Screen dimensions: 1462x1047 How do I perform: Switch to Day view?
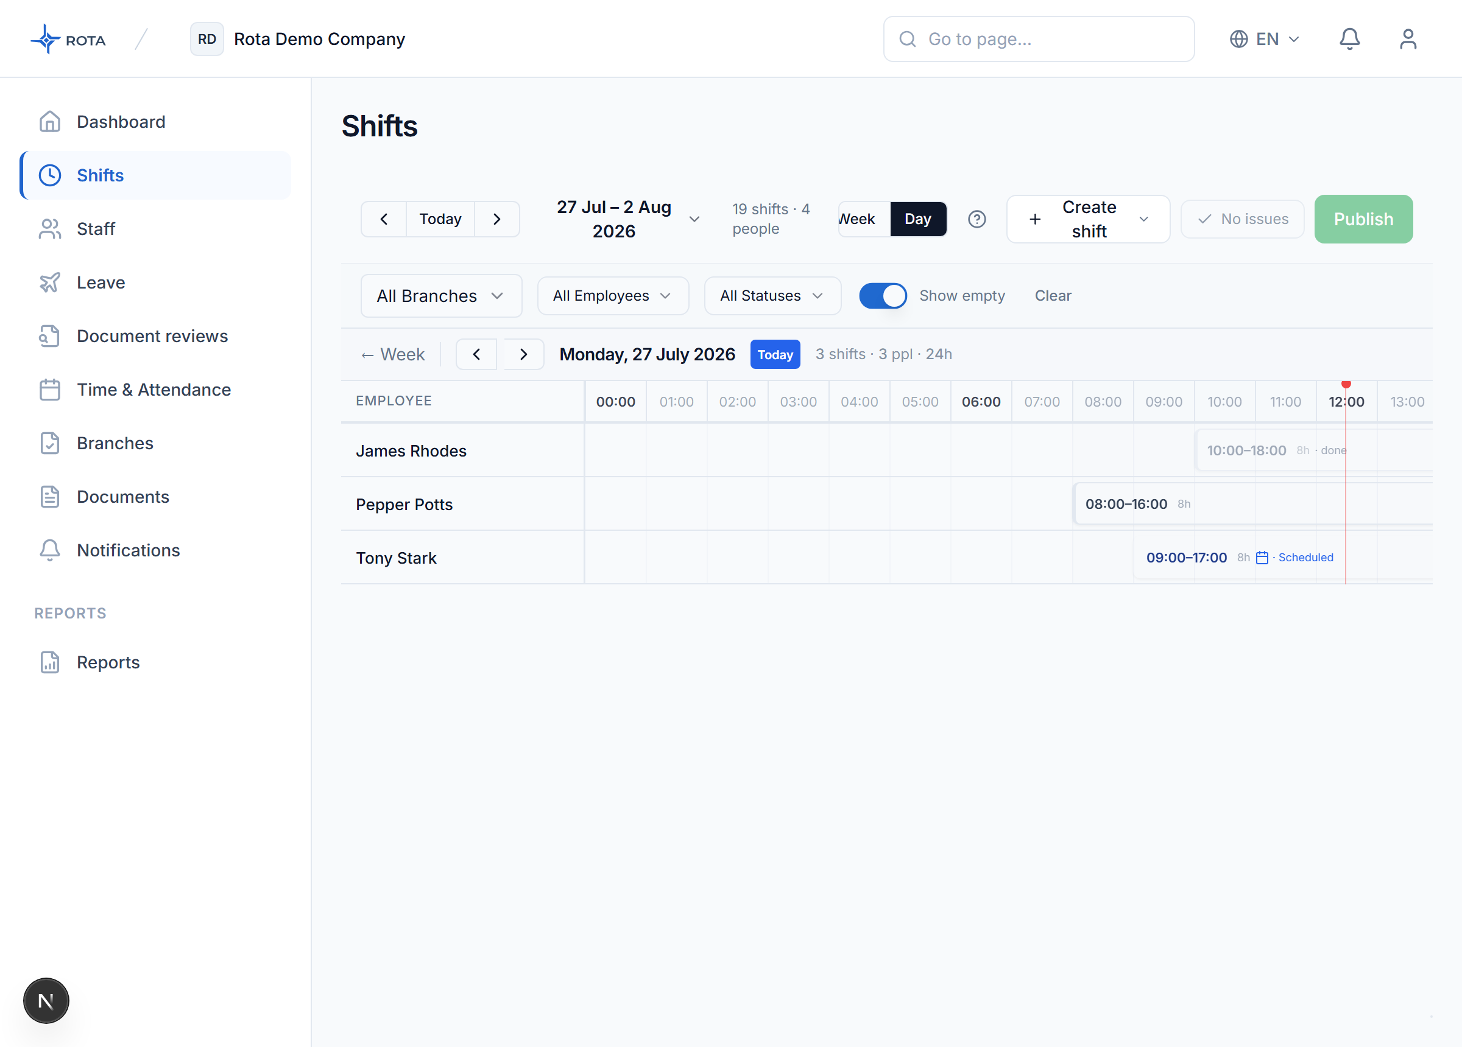click(x=917, y=219)
